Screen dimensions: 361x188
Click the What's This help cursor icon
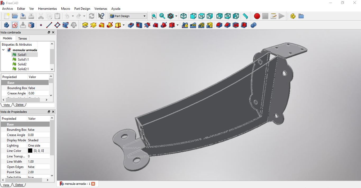click(x=101, y=16)
